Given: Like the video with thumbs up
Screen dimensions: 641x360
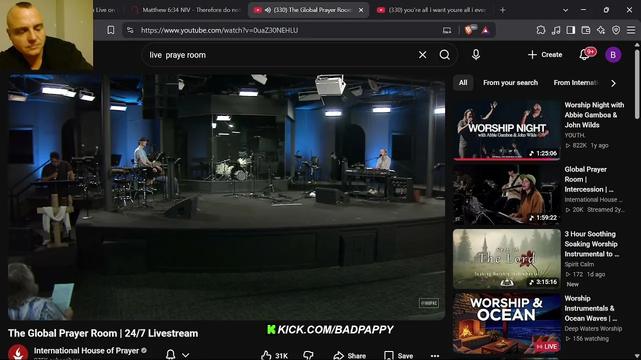Looking at the screenshot, I should [274, 355].
